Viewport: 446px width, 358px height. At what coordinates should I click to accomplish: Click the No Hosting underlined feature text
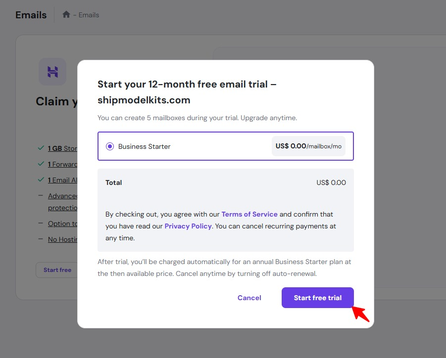coord(63,239)
